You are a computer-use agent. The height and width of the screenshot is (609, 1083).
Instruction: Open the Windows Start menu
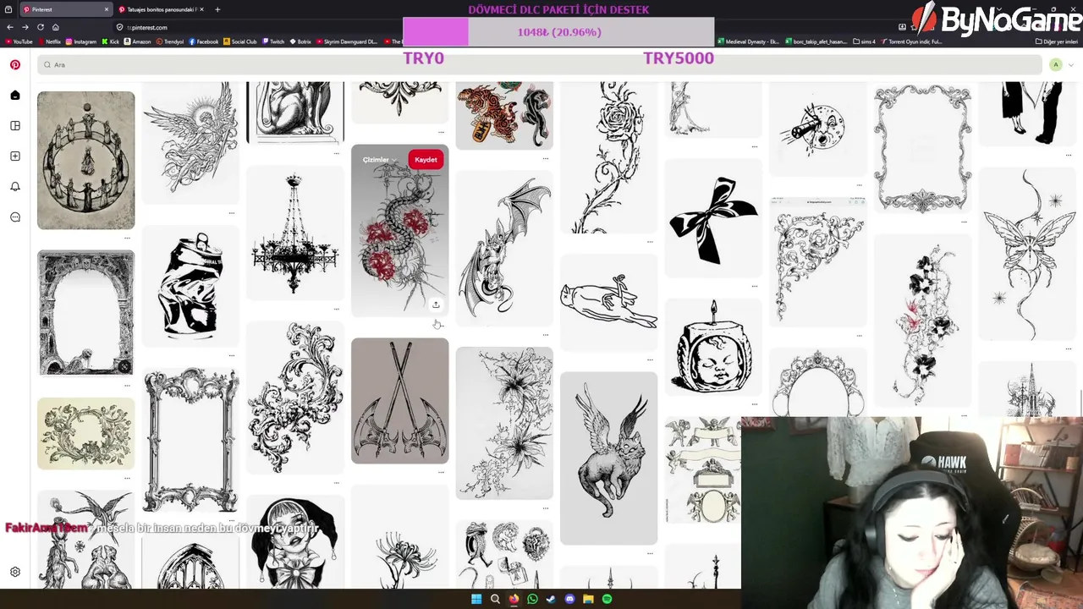tap(476, 599)
